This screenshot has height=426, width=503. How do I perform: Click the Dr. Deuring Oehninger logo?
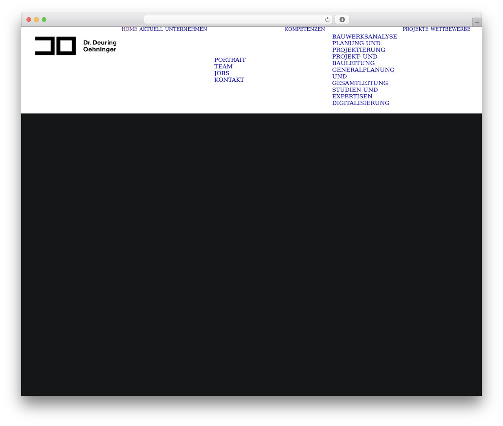click(76, 46)
